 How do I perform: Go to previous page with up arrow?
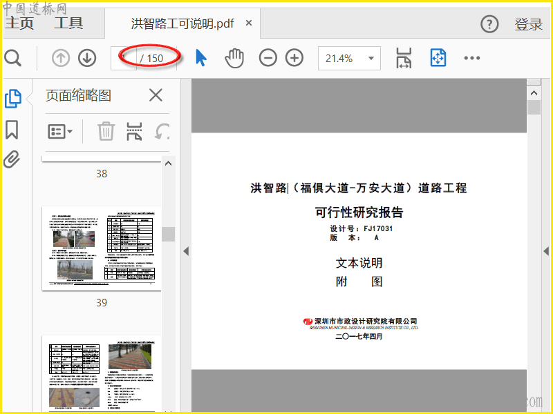point(61,58)
